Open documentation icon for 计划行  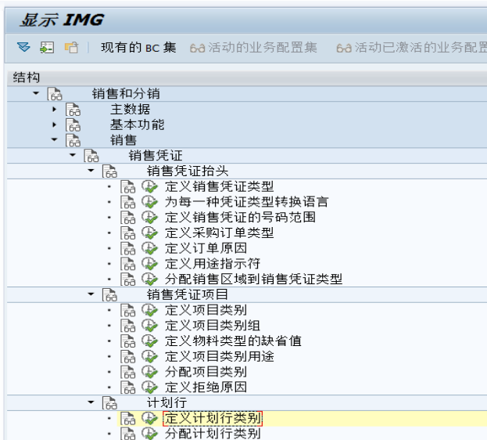pyautogui.click(x=109, y=402)
